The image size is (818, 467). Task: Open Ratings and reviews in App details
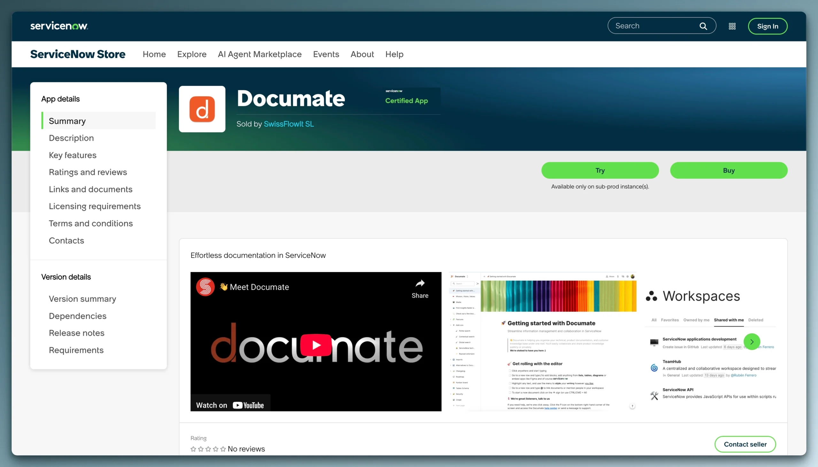88,172
